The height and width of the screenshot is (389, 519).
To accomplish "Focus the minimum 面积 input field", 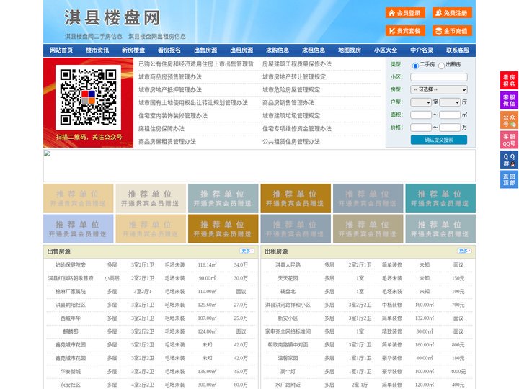I will [421, 115].
